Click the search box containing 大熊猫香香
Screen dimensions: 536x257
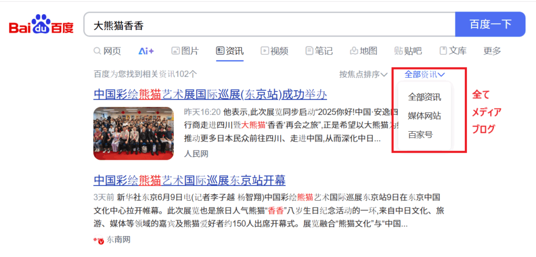click(270, 24)
